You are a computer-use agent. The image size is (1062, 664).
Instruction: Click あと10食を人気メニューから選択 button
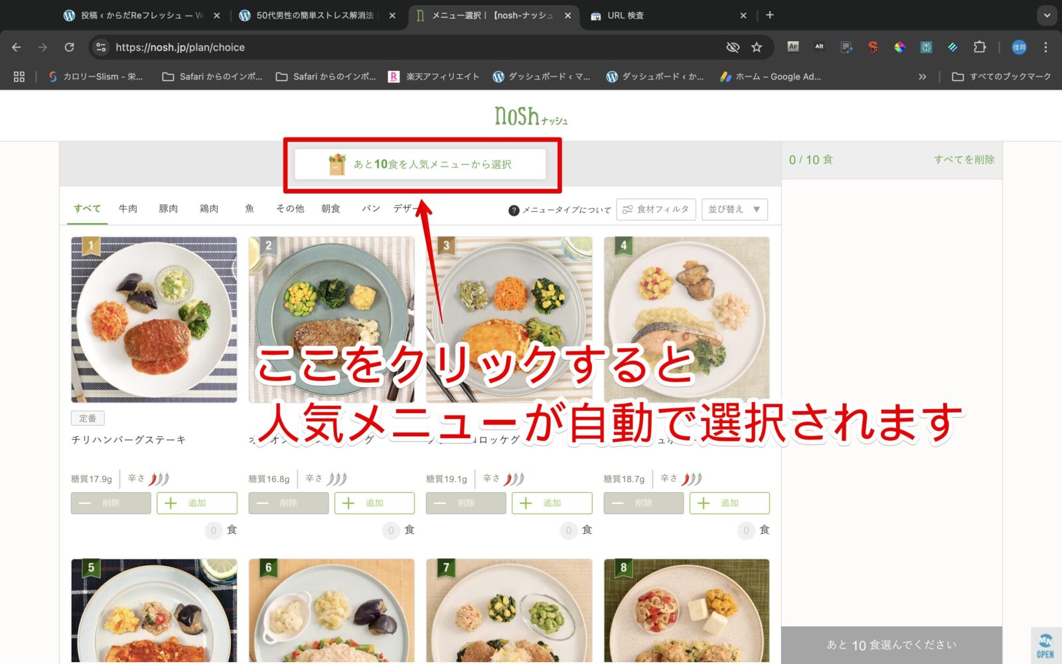(420, 164)
